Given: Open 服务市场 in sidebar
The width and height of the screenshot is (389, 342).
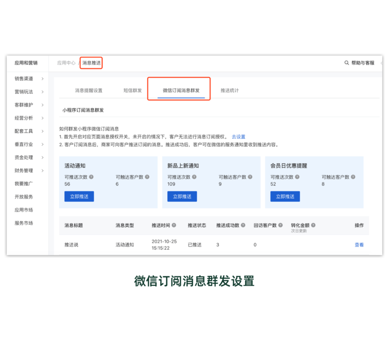Looking at the screenshot, I should pyautogui.click(x=23, y=223).
